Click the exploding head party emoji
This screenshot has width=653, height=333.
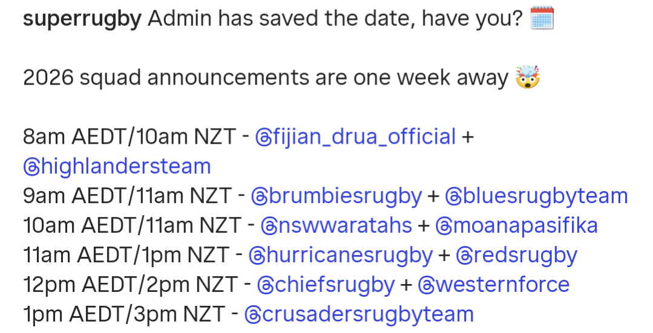pyautogui.click(x=527, y=78)
